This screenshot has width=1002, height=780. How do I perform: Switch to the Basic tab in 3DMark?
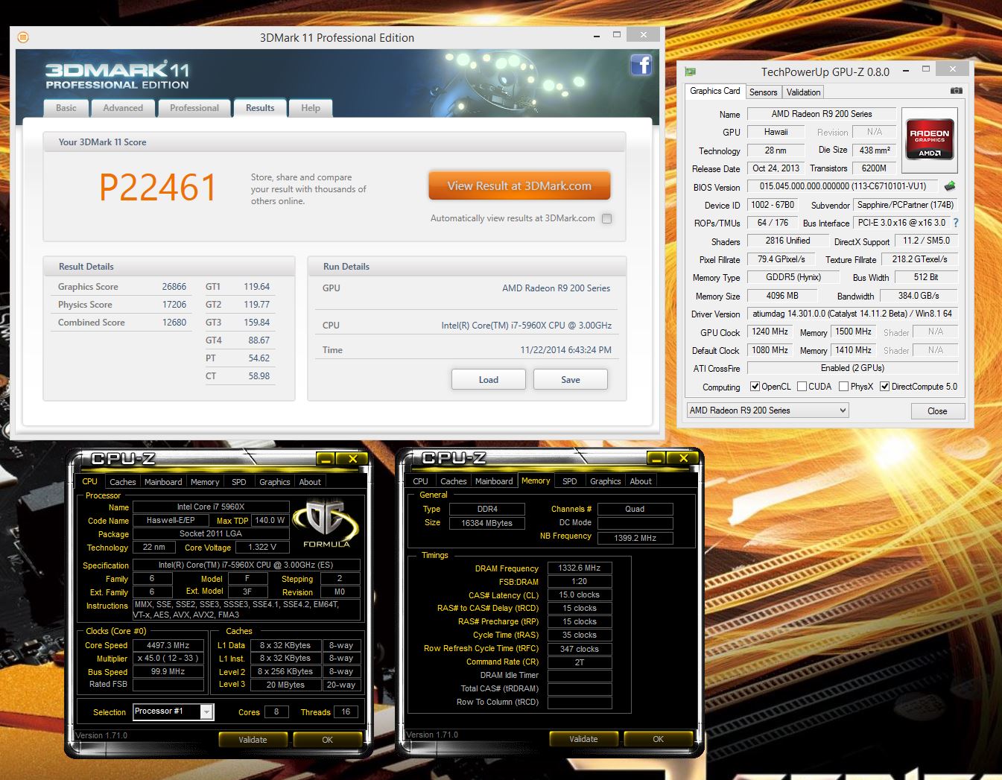click(66, 108)
